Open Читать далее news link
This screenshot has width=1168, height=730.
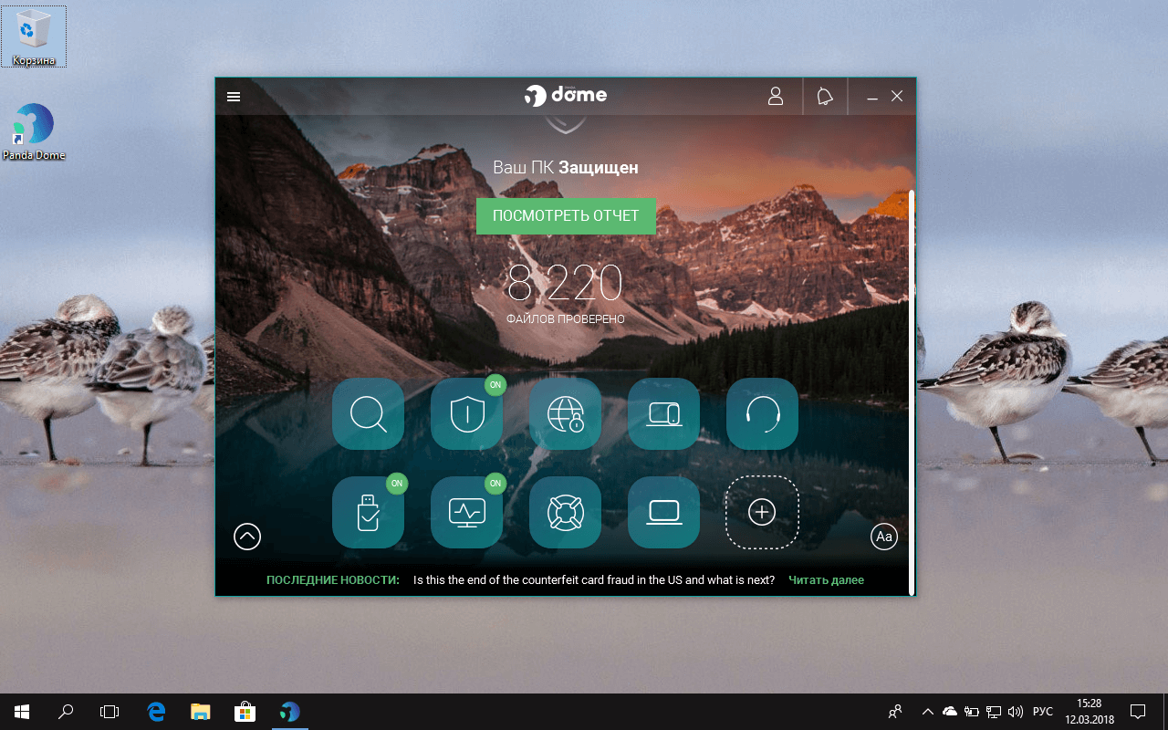pos(826,579)
